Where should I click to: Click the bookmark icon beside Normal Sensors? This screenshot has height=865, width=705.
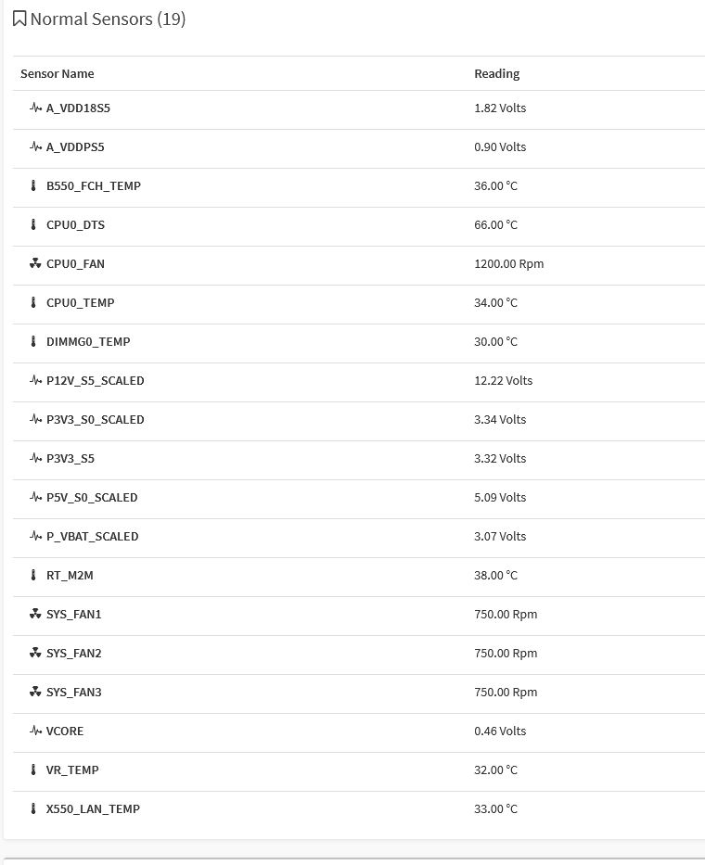pos(19,19)
